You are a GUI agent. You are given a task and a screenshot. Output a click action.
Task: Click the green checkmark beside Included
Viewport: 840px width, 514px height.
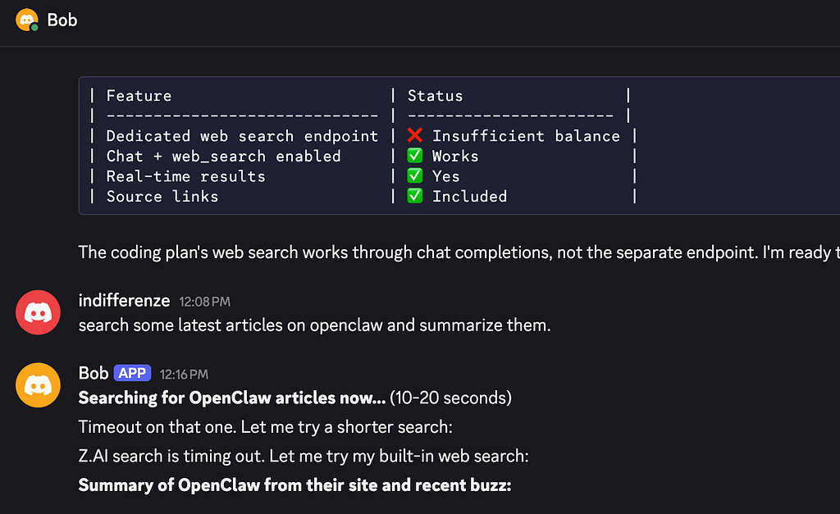(414, 196)
